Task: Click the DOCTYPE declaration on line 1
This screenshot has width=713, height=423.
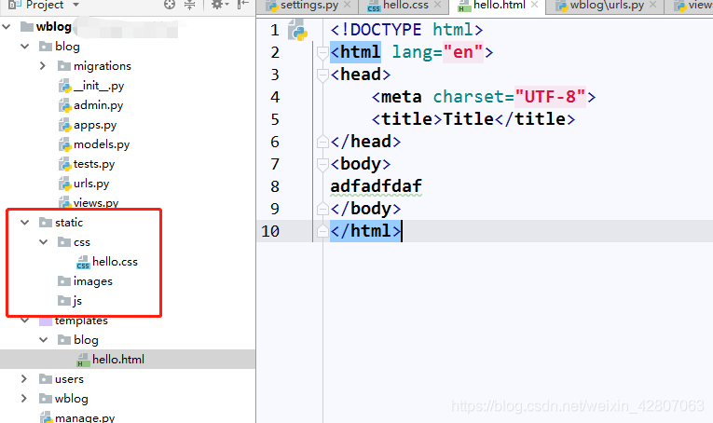Action: (x=407, y=30)
